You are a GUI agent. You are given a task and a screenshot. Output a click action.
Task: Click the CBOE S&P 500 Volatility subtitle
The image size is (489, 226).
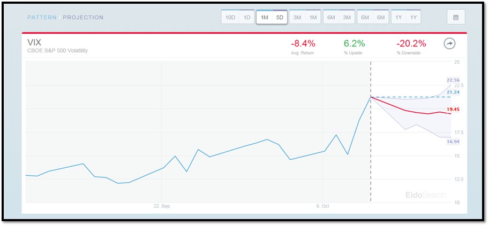(x=57, y=50)
